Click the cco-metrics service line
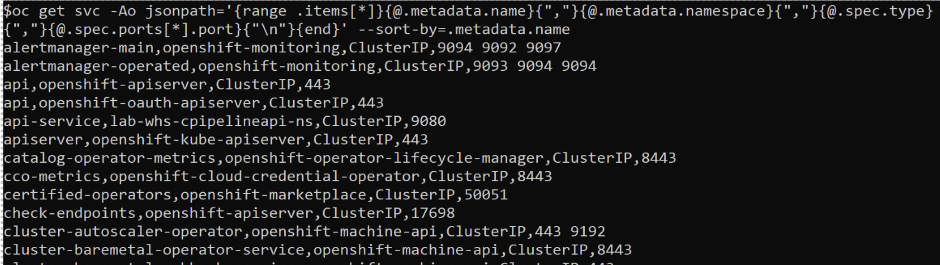This screenshot has height=265, width=940. click(278, 177)
